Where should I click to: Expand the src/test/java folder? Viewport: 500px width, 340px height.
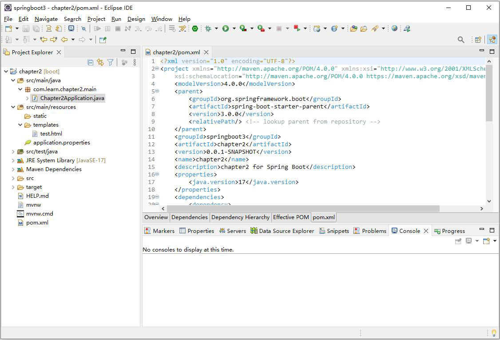(x=13, y=152)
